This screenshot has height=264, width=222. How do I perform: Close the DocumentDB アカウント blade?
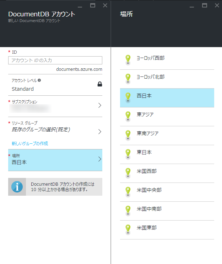(x=105, y=5)
